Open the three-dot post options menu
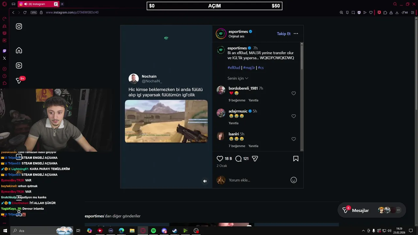Image resolution: width=418 pixels, height=235 pixels. (x=296, y=34)
